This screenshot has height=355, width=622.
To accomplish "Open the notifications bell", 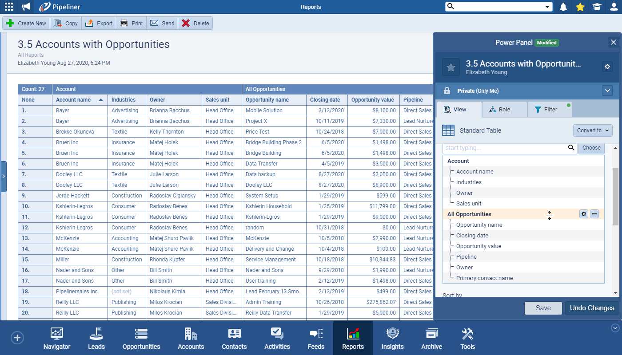I will [x=563, y=7].
